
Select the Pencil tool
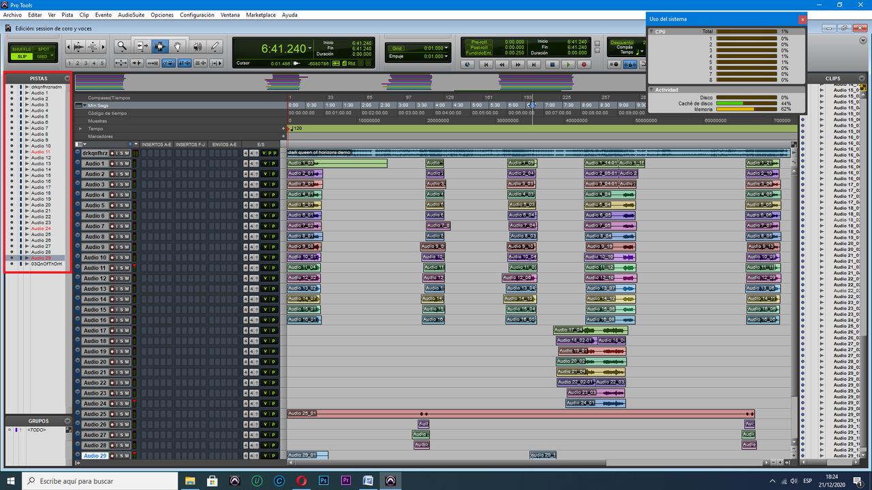(x=215, y=46)
